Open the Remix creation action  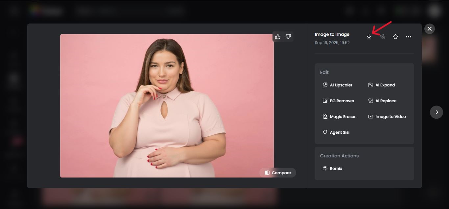[336, 168]
